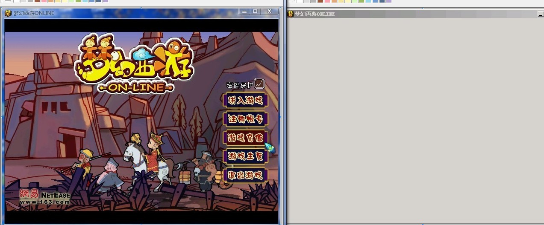544x225 pixels.
Task: Click the game icon in right gray window title bar
Action: [291, 14]
